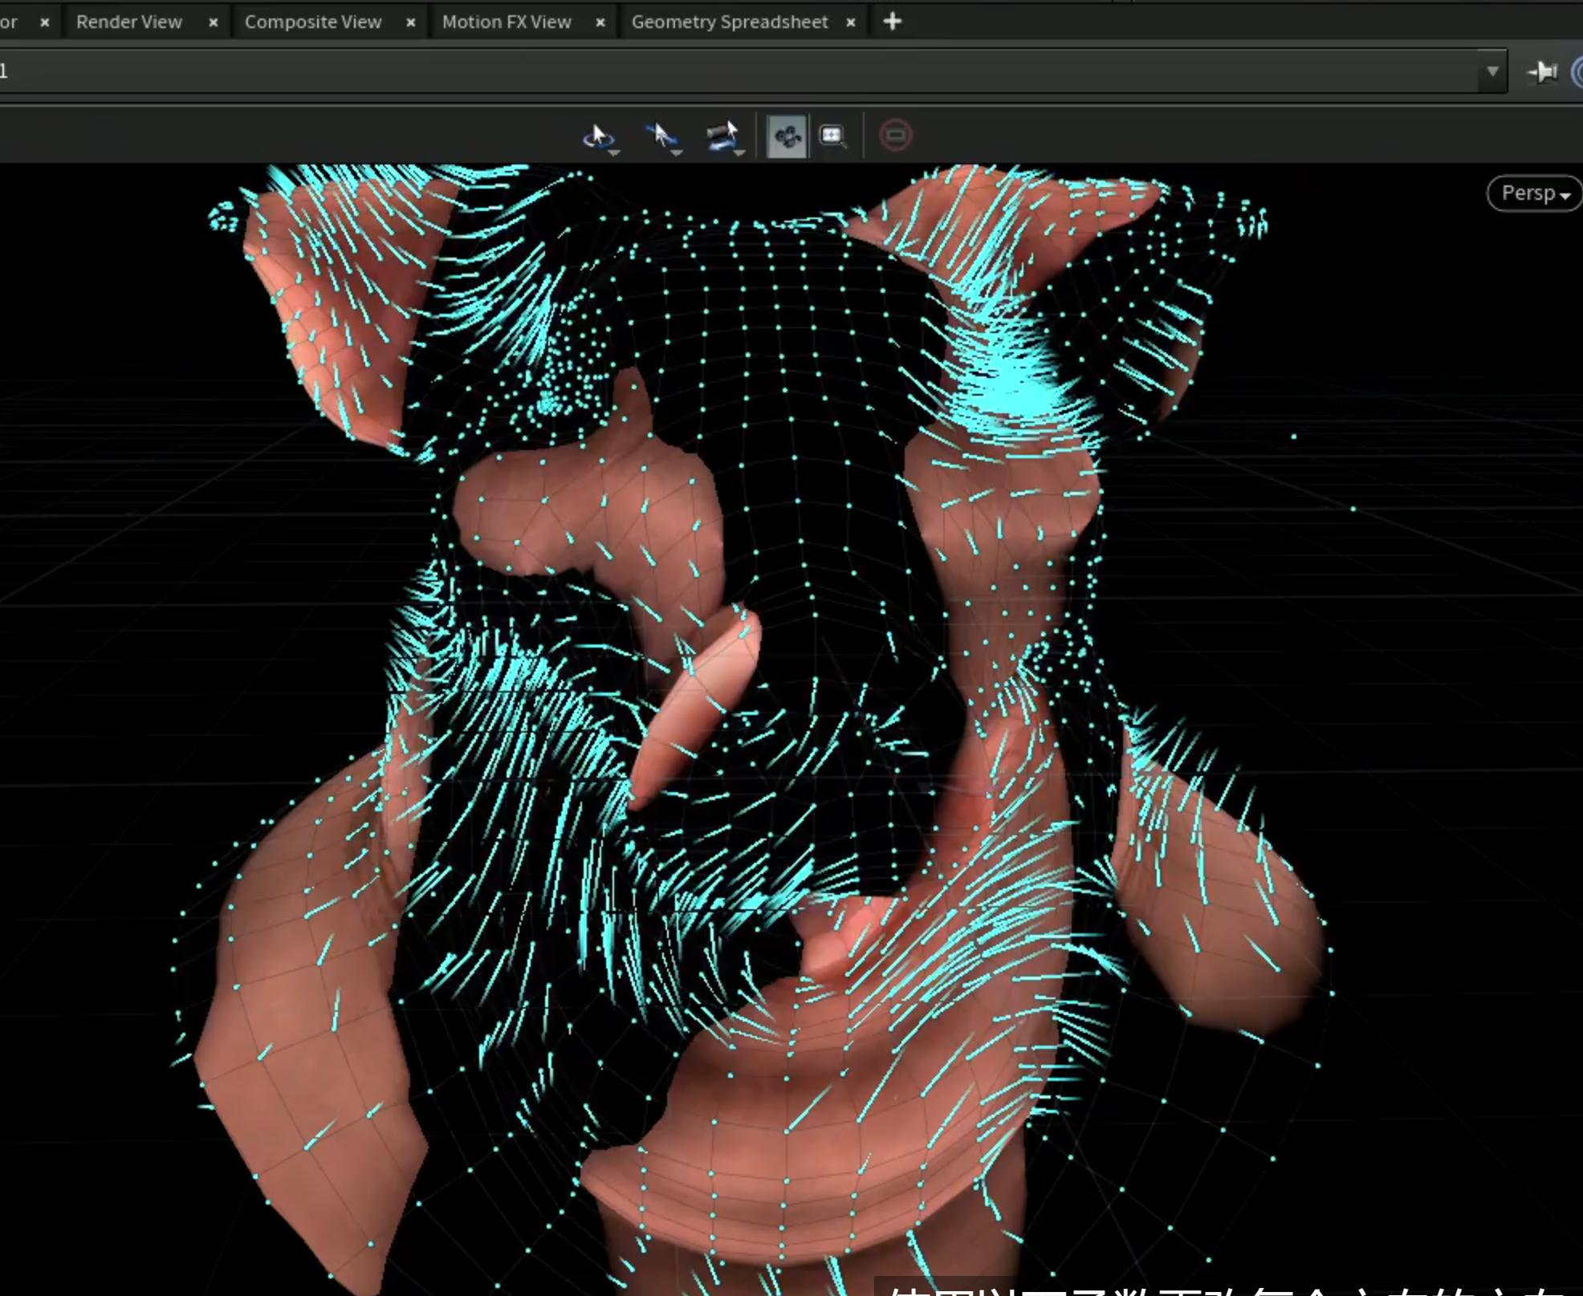Image resolution: width=1583 pixels, height=1296 pixels.
Task: Toggle the pin pane icon
Action: (x=1543, y=72)
